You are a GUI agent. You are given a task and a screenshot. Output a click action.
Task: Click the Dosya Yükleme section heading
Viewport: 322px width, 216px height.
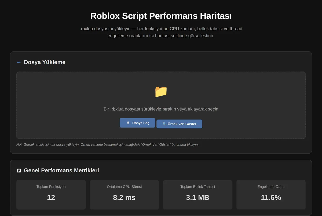(45, 62)
